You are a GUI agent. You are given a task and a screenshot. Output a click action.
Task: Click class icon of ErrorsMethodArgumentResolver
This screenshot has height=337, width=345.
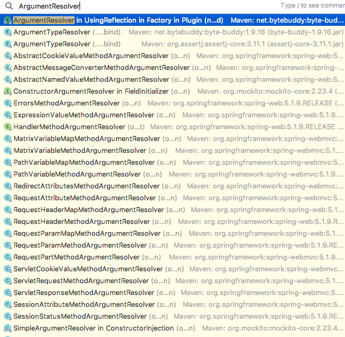click(x=8, y=103)
